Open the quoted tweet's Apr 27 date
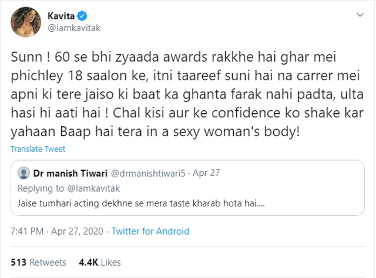376x278 pixels. pyautogui.click(x=206, y=173)
